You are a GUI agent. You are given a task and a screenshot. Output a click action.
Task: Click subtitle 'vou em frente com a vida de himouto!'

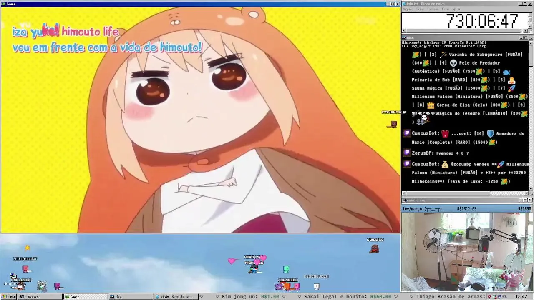[x=107, y=47]
